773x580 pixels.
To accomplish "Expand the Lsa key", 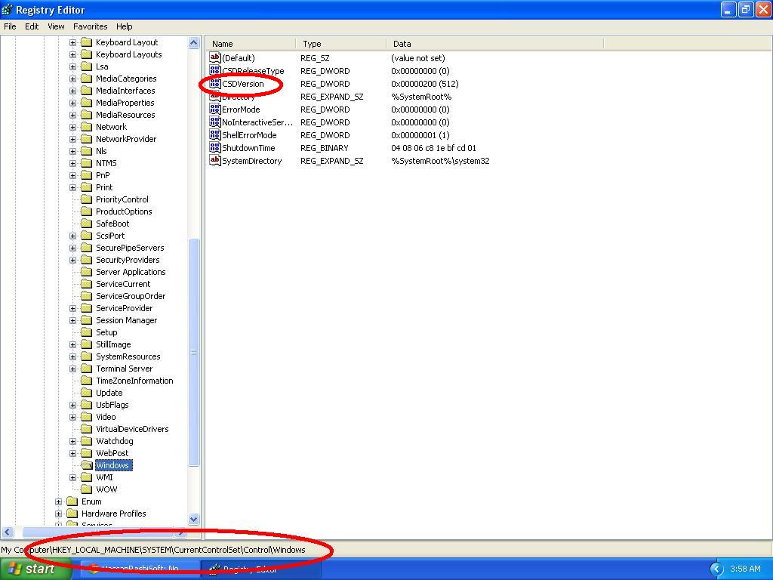I will 73,66.
